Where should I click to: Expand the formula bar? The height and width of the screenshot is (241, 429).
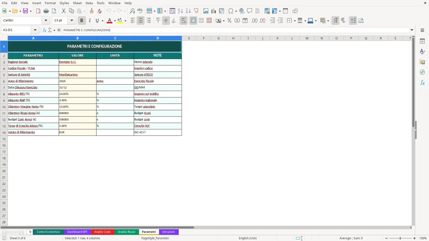pos(412,30)
